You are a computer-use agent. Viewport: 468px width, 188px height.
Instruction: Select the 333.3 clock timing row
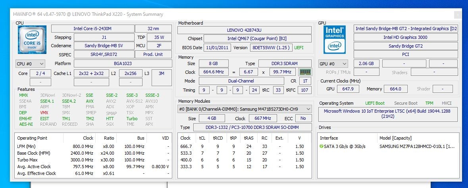(x=244, y=167)
